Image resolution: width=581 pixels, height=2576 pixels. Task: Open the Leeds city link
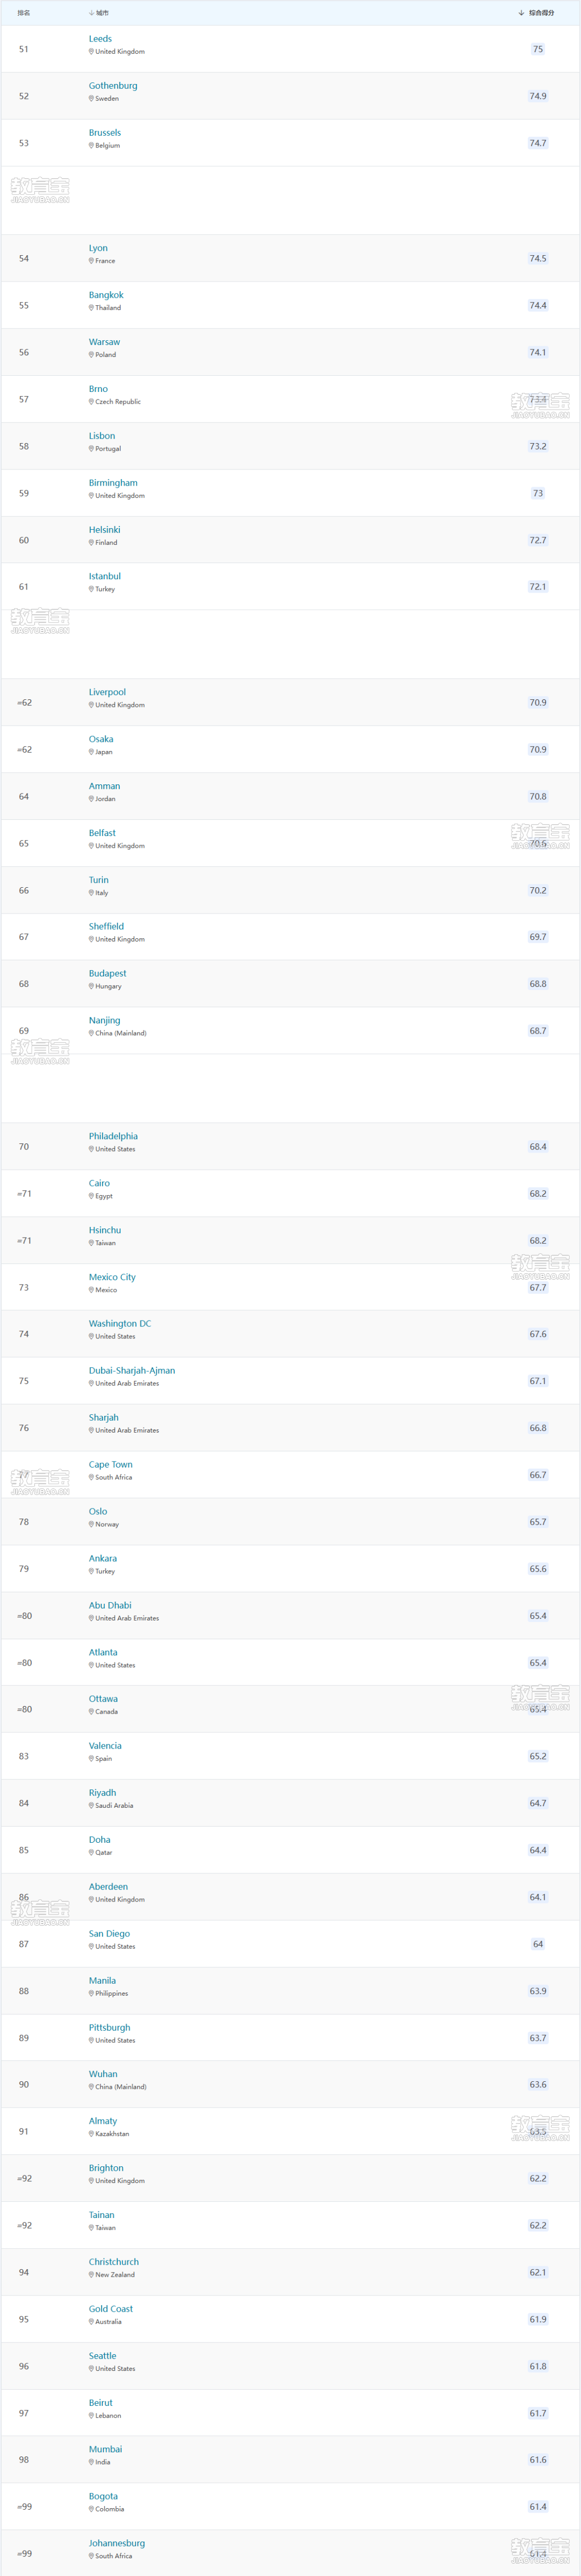tap(100, 39)
